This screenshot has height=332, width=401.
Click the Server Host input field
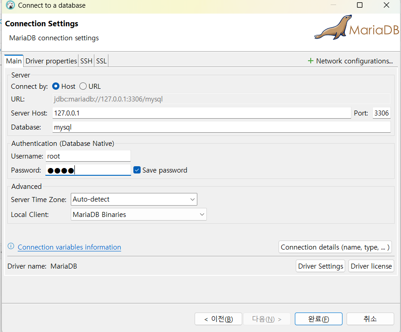[x=201, y=113]
